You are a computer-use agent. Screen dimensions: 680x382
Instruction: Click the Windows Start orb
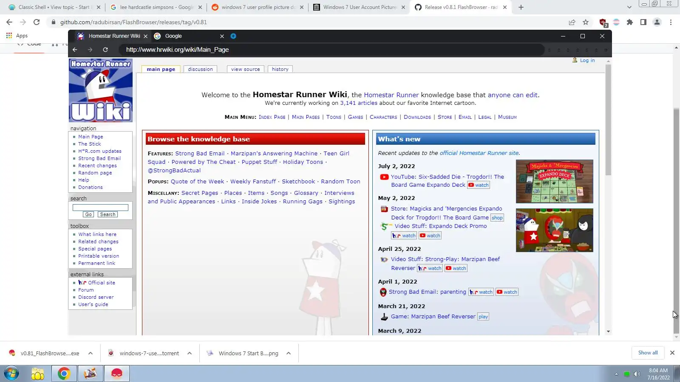(x=11, y=374)
